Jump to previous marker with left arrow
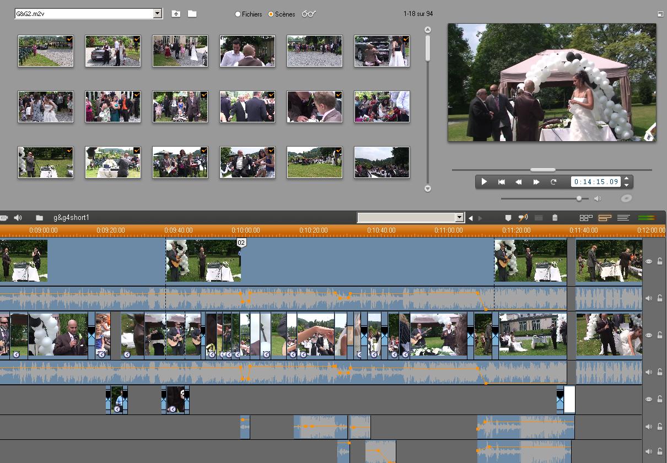The height and width of the screenshot is (463, 667). click(x=471, y=218)
